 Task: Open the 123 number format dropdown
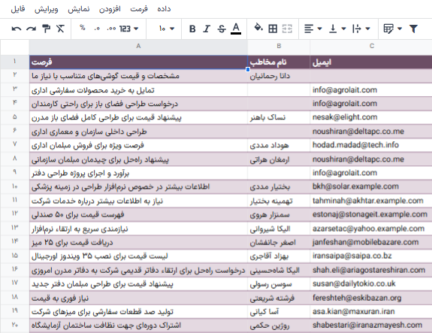pos(128,29)
